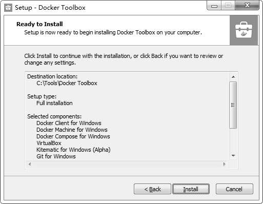Click the Full installation text line
This screenshot has width=263, height=204.
[x=54, y=103]
